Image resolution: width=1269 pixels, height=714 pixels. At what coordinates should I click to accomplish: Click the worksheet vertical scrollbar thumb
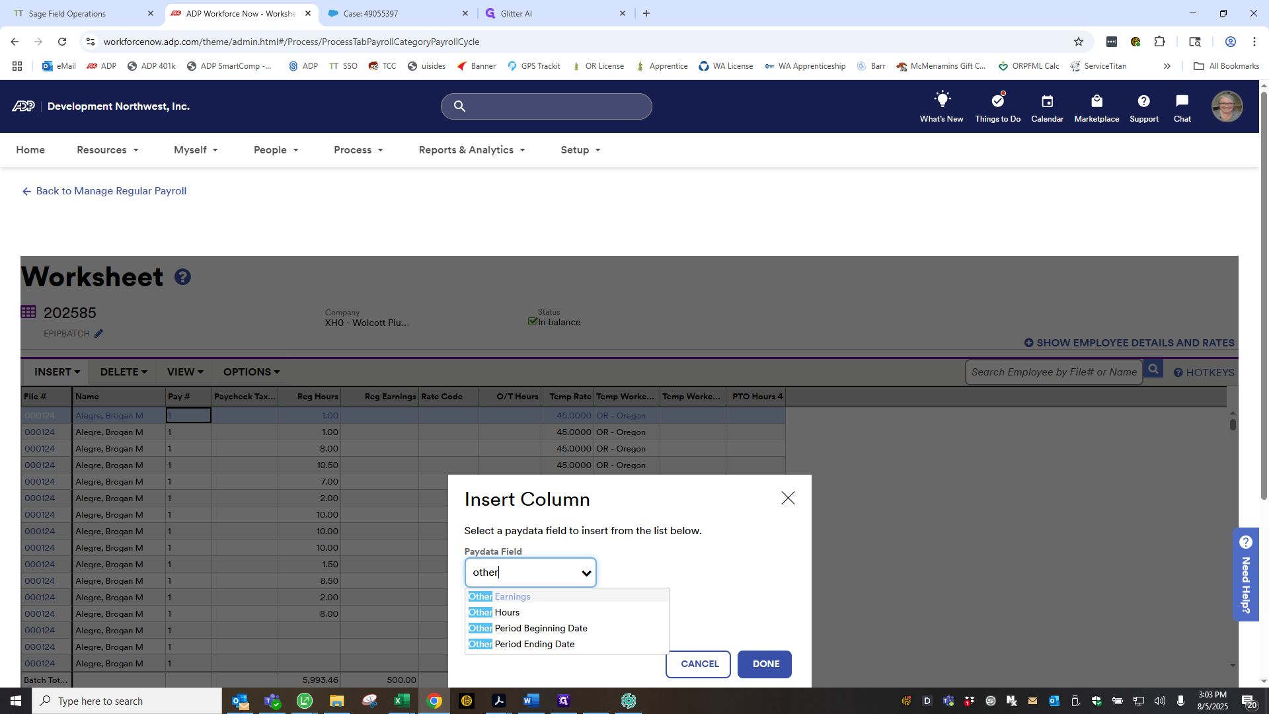click(1233, 424)
